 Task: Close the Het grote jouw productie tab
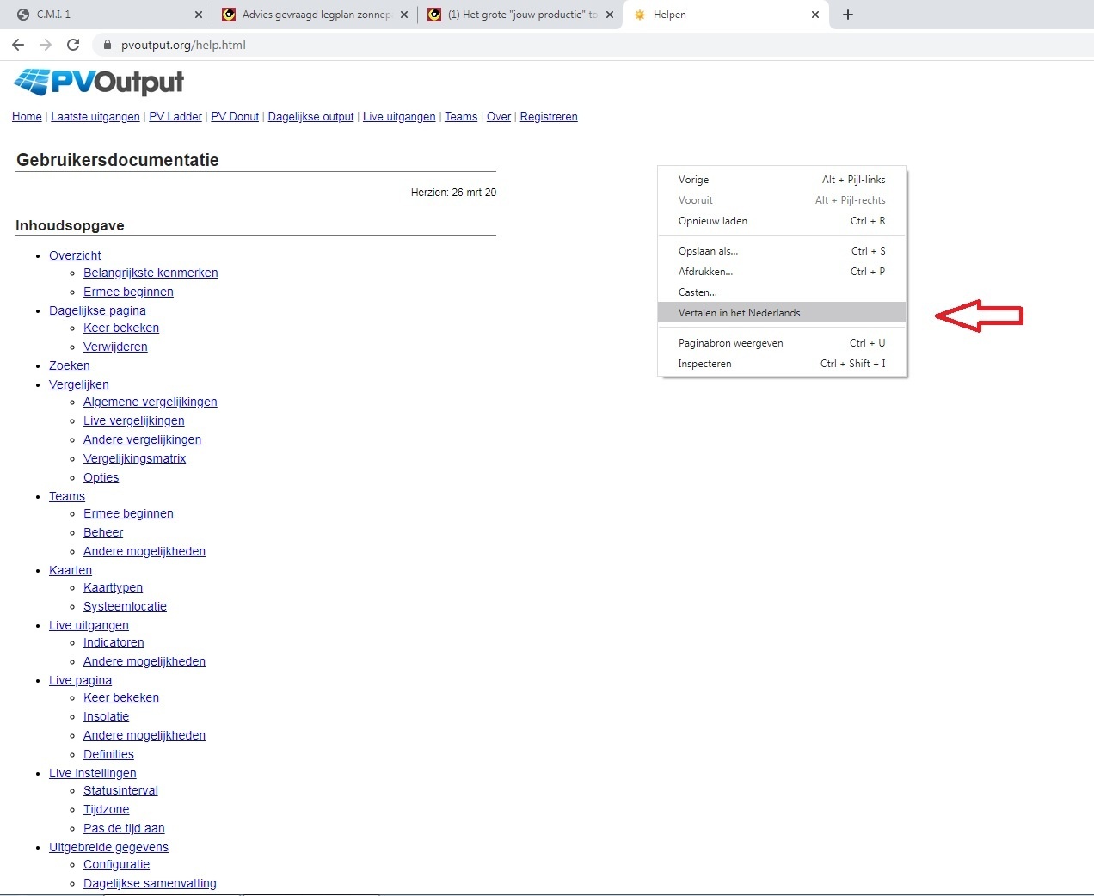point(610,15)
